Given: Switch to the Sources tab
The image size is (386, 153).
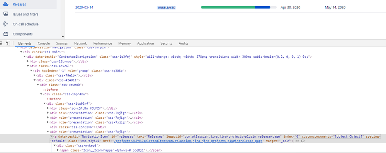Looking at the screenshot, I should [x=62, y=43].
